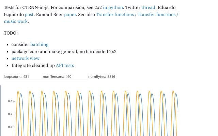Screen dimensions: 218x136
Task: Click the gray cell gutter beside the chart
Action: (1, 111)
